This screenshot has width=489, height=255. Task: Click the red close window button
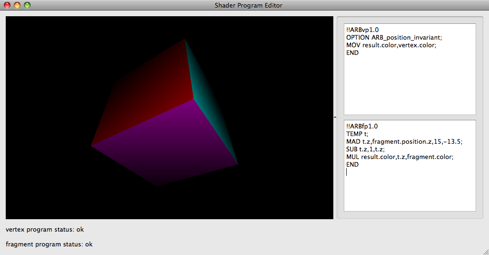[7, 5]
